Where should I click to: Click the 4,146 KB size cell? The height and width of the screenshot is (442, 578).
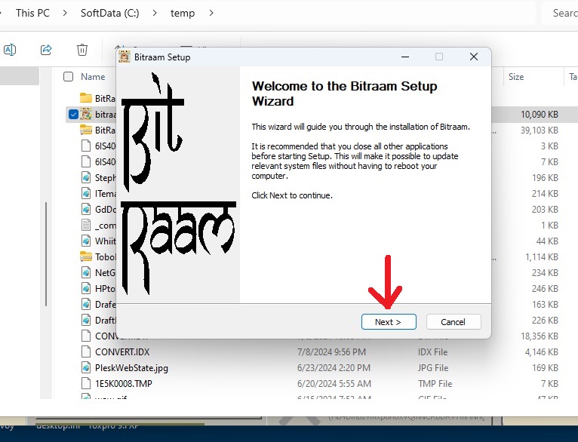tap(542, 352)
